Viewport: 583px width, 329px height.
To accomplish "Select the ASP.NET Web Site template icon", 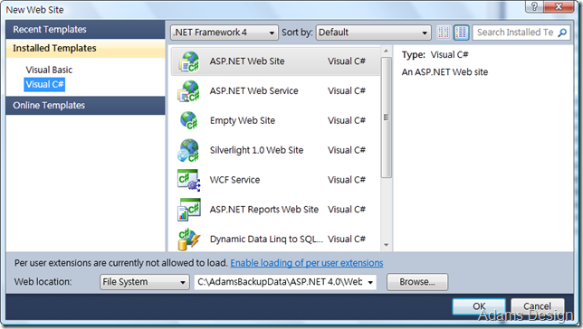I will (189, 61).
